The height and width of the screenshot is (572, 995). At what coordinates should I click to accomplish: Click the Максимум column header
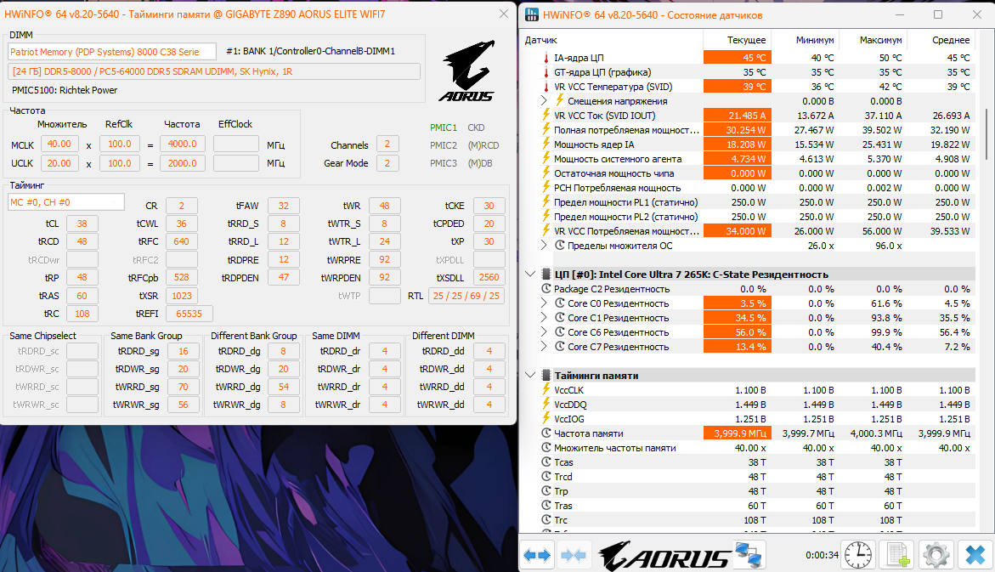pos(881,40)
